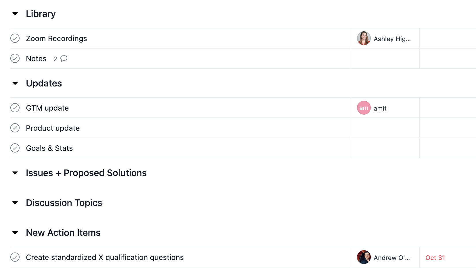Mark Zoom Recordings task complete
476x268 pixels.
[15, 38]
